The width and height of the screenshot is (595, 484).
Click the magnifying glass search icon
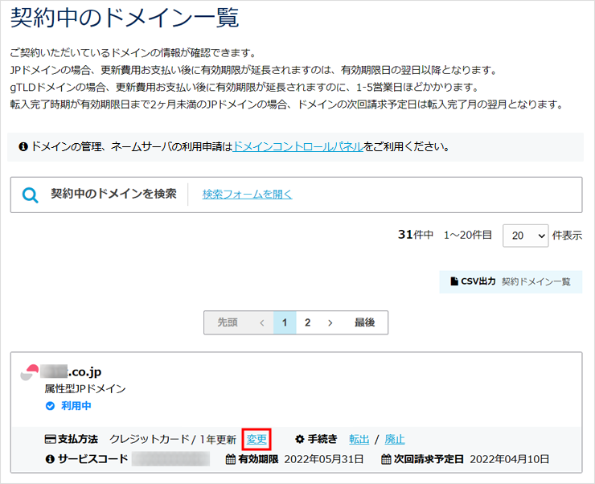[31, 195]
